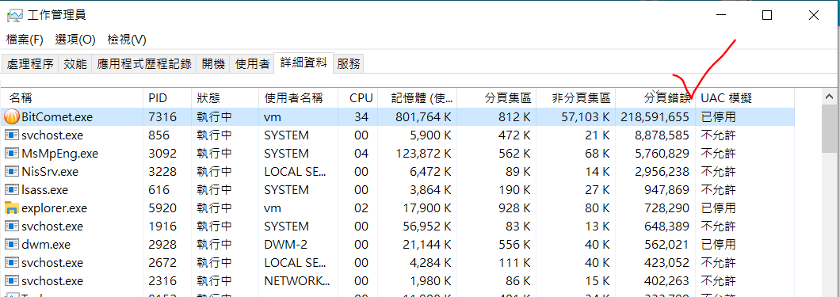Image resolution: width=840 pixels, height=297 pixels.
Task: Click icon of svchost.exe PID 2672
Action: click(11, 262)
